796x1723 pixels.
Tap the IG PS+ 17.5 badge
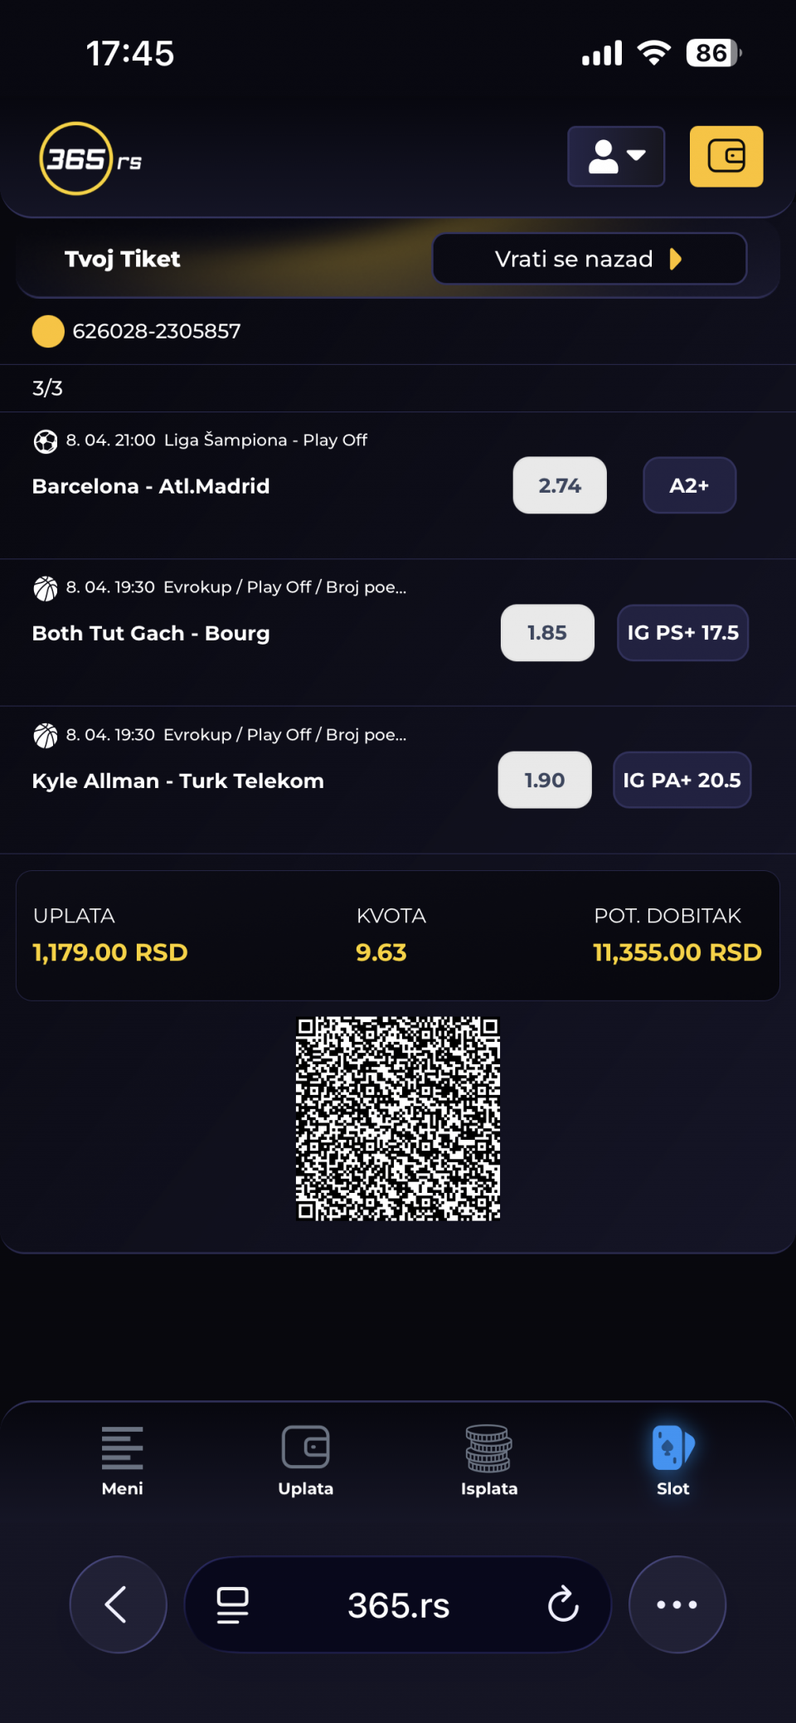click(682, 633)
